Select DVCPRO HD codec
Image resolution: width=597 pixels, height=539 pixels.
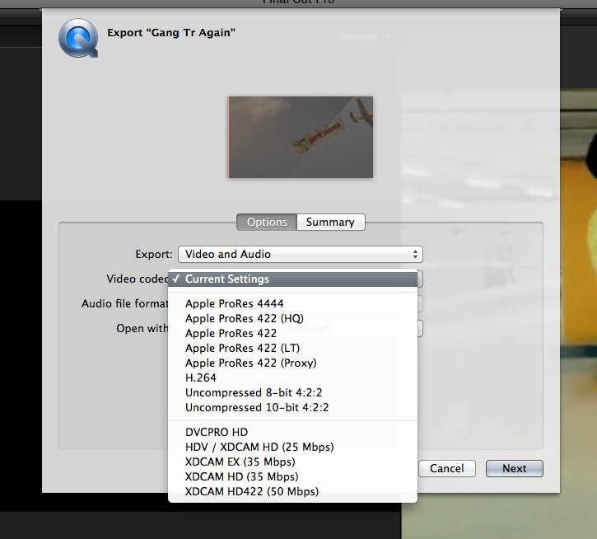pyautogui.click(x=293, y=432)
